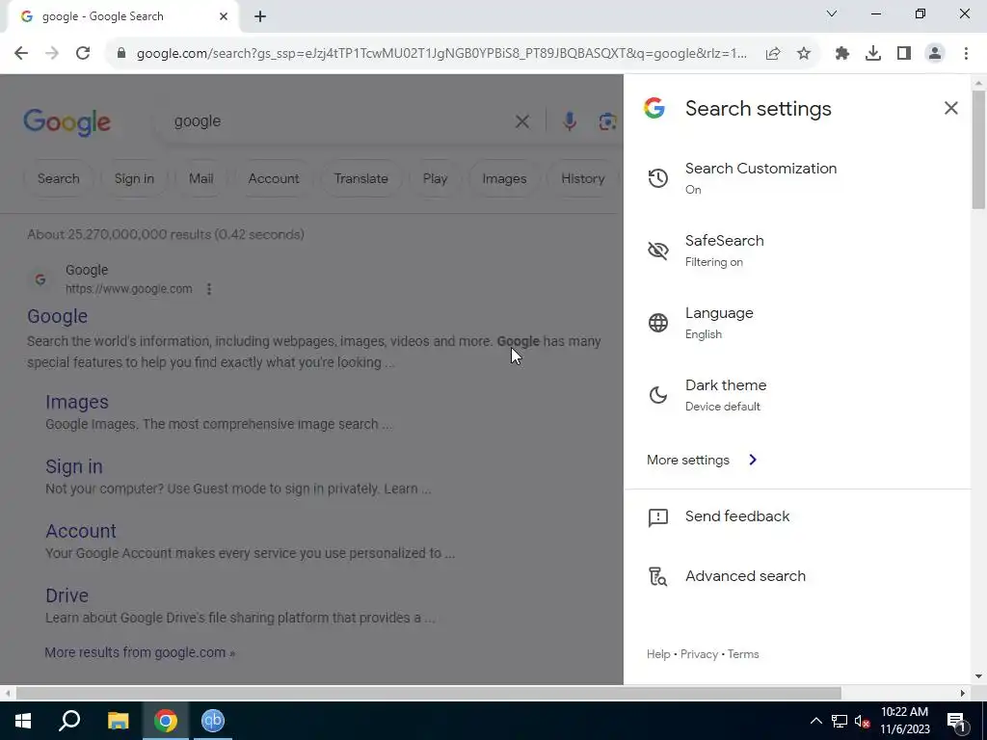Click the muted volume tray icon
Screen dimensions: 987x740
coord(863,721)
